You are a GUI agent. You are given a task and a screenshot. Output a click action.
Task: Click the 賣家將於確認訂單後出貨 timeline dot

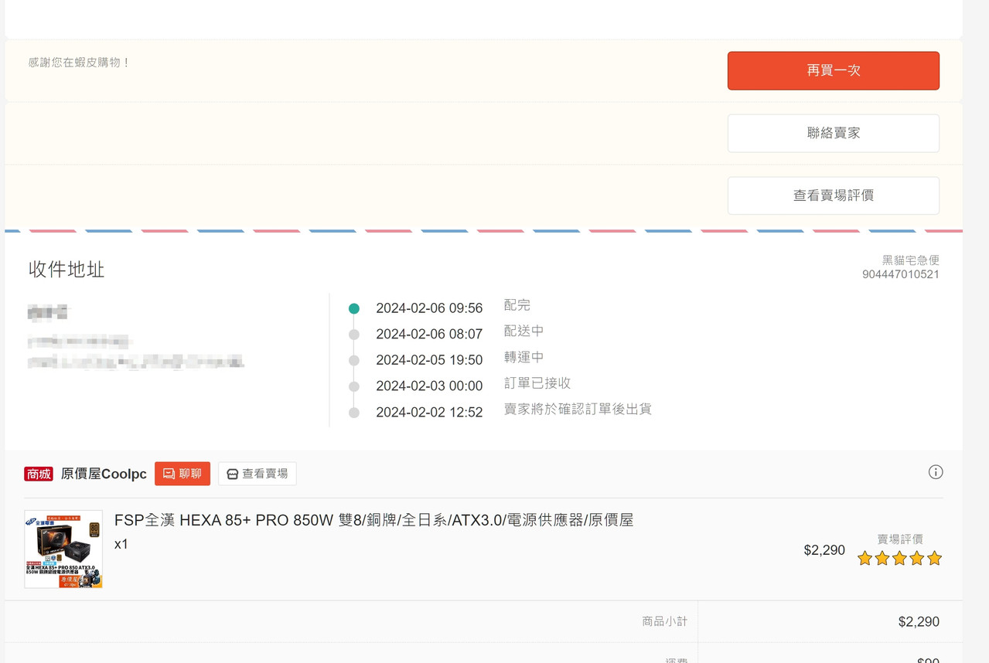(354, 413)
